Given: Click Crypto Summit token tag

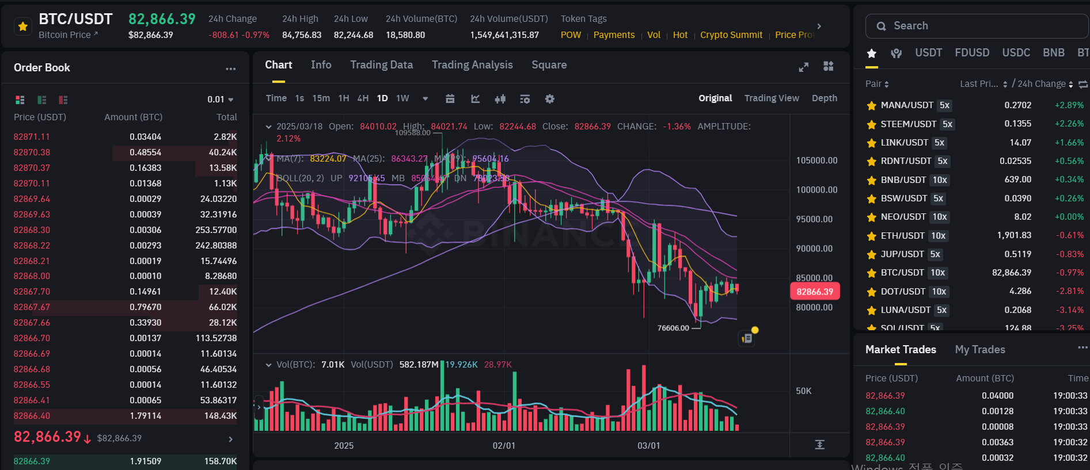Looking at the screenshot, I should pos(731,35).
